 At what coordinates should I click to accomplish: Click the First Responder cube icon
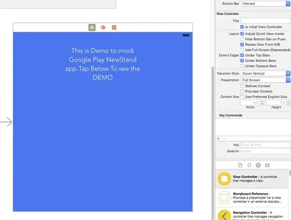tap(103, 27)
